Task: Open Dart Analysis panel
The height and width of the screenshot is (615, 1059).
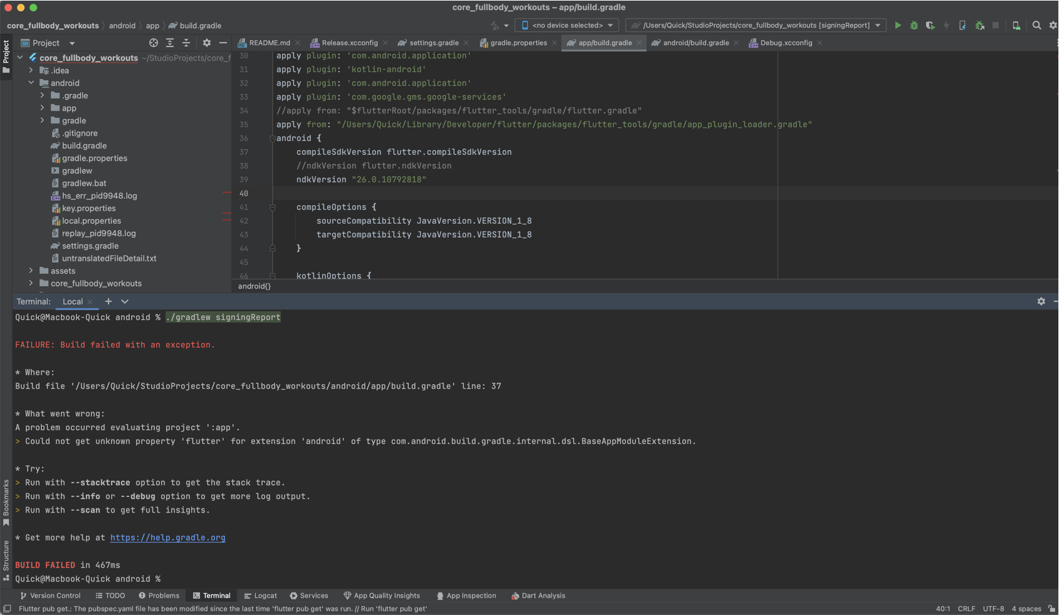Action: (538, 596)
